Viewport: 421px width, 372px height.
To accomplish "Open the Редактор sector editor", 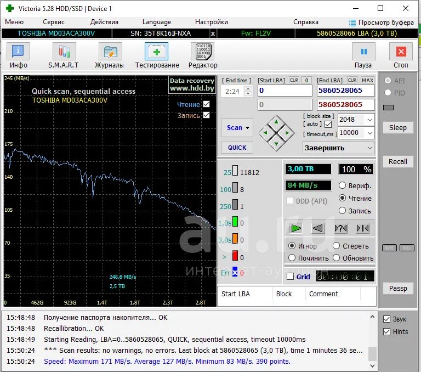I will [203, 55].
